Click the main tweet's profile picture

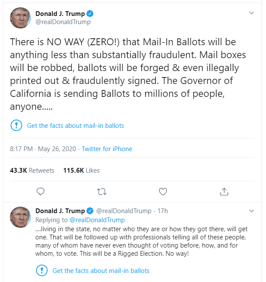20,18
